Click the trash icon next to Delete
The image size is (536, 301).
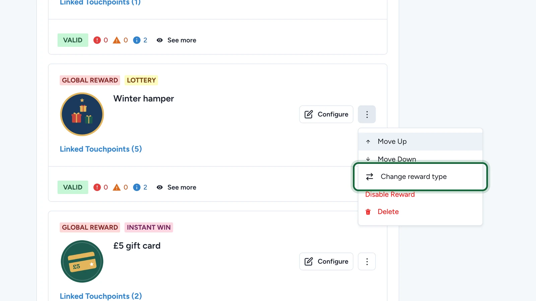tap(368, 212)
